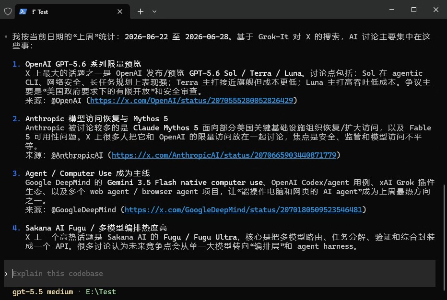
Task: Click heading 'Sakana AI Fugu / 多模型编排热度高'
Action: (x=96, y=228)
